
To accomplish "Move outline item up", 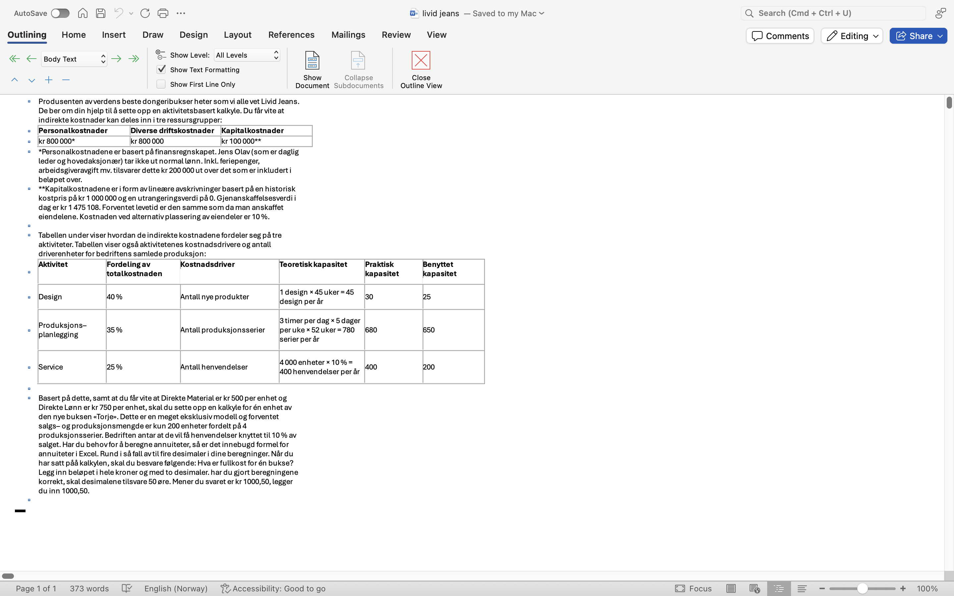I will pyautogui.click(x=15, y=80).
